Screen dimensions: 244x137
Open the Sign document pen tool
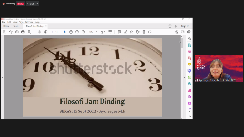[132, 32]
